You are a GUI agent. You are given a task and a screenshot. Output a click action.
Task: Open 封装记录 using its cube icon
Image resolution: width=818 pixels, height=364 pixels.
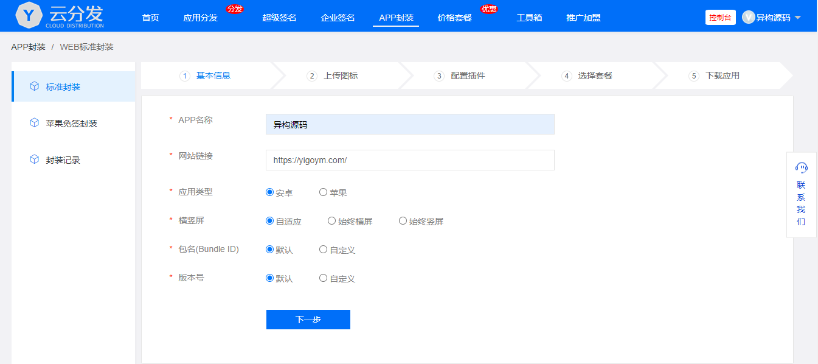pyautogui.click(x=33, y=159)
